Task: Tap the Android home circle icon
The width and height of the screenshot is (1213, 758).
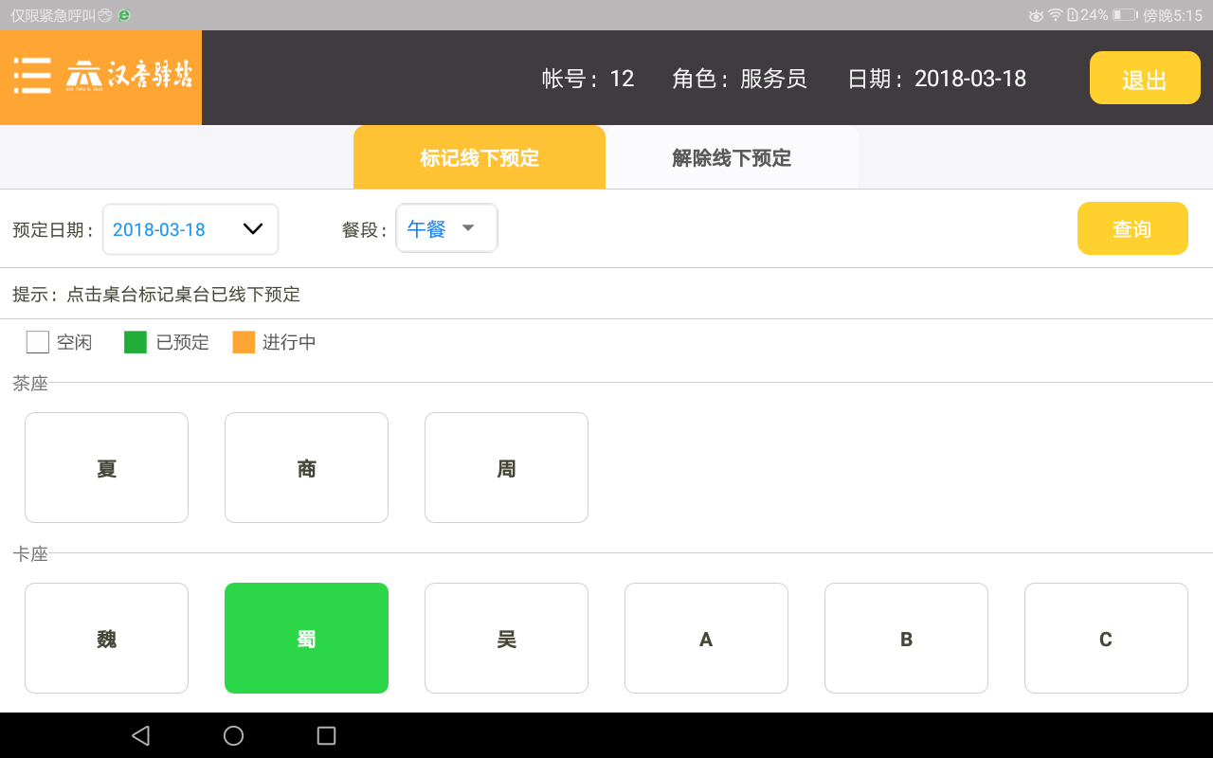Action: pos(233,735)
